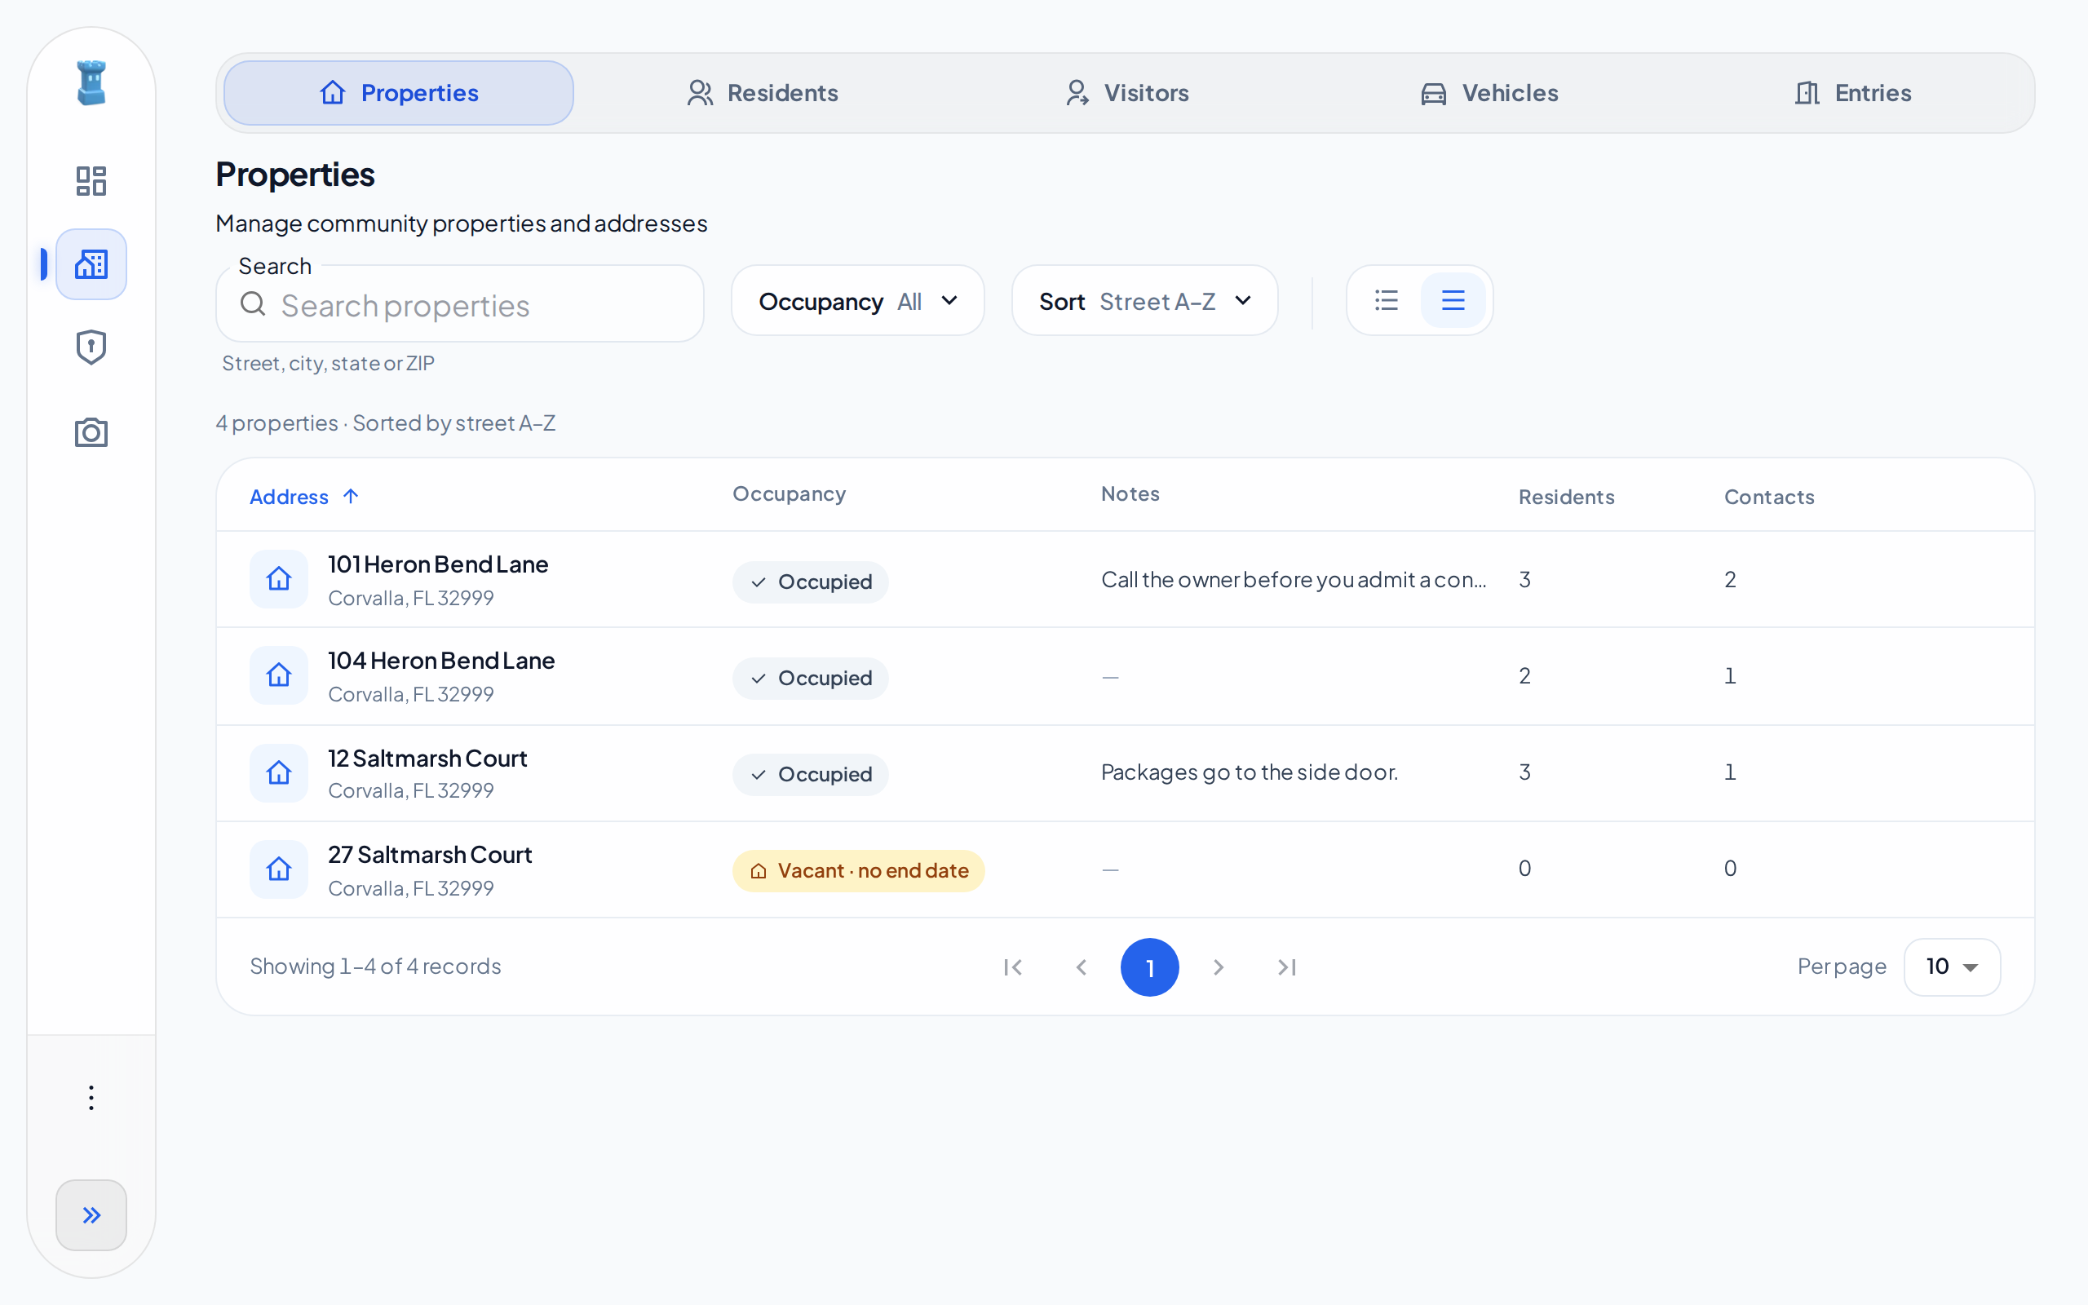Viewport: 2088px width, 1305px height.
Task: Switch to the Visitors tab
Action: pos(1127,93)
